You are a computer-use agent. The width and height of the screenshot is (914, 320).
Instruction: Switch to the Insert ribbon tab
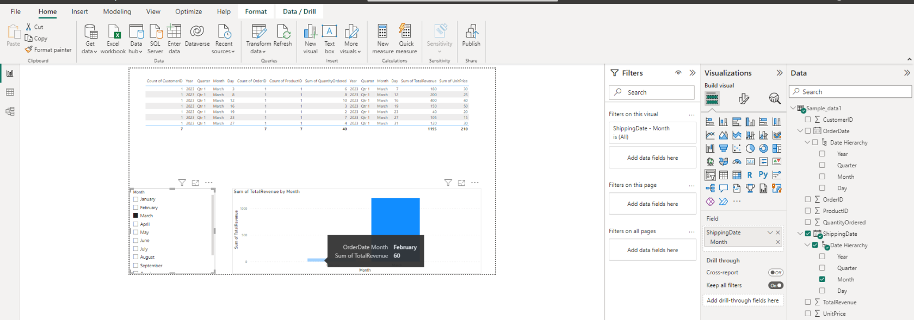pos(79,11)
